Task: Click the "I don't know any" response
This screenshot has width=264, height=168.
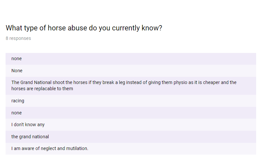Action: click(28, 125)
